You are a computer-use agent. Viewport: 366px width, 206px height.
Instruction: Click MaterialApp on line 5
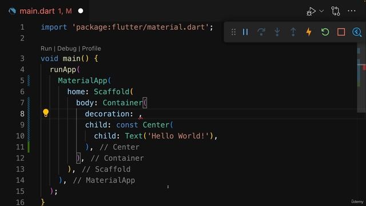coord(82,80)
